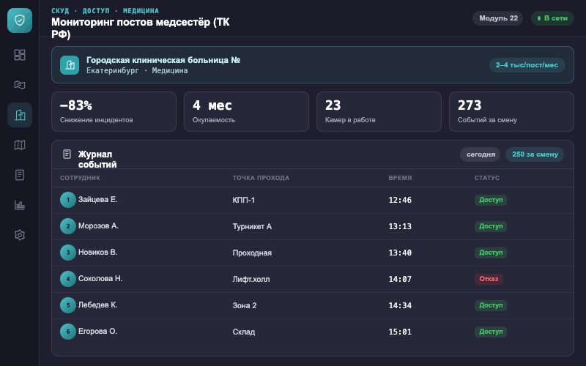Select the highlighted building icon in sidebar
Screen dimensions: 586x366
[x=20, y=115]
